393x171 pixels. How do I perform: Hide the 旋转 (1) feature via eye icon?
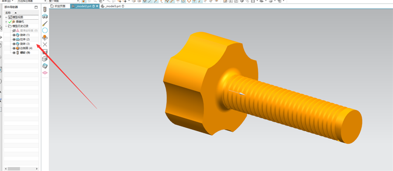tap(14, 35)
